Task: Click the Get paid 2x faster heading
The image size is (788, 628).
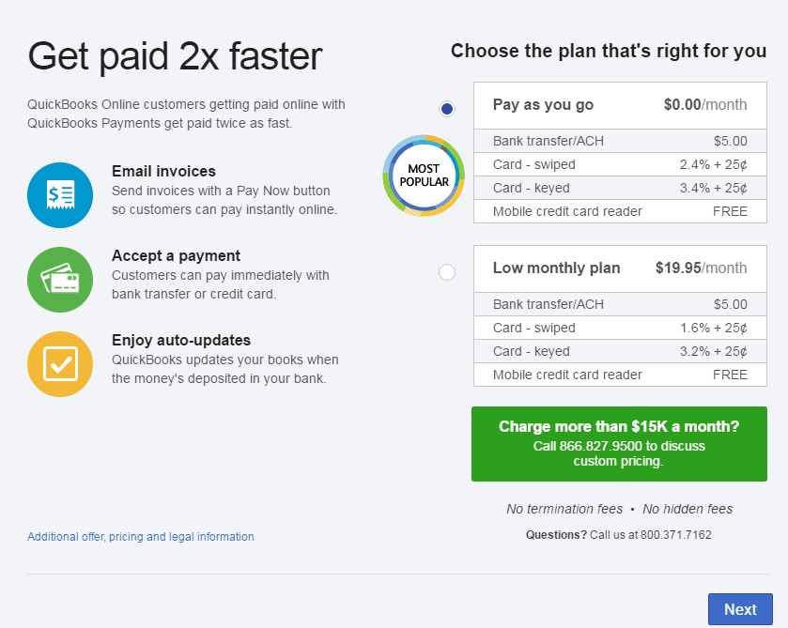Action: pos(176,56)
